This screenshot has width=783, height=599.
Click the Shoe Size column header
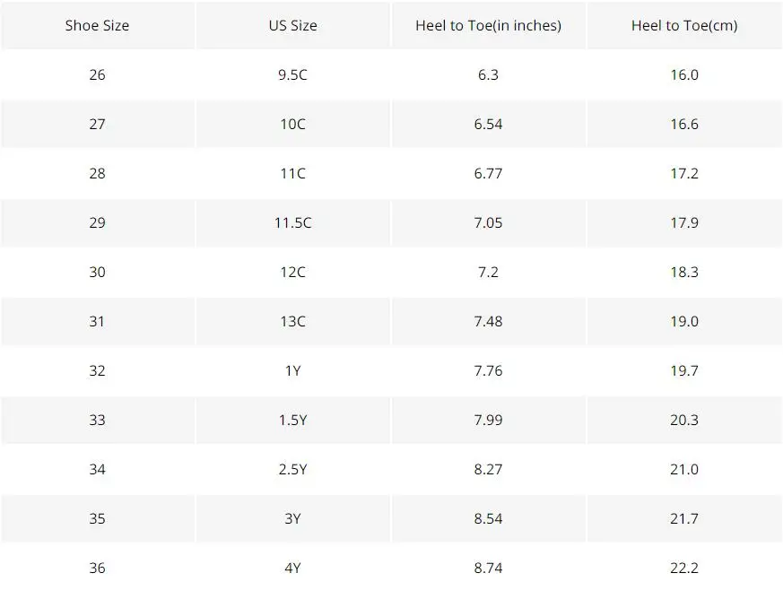click(98, 25)
